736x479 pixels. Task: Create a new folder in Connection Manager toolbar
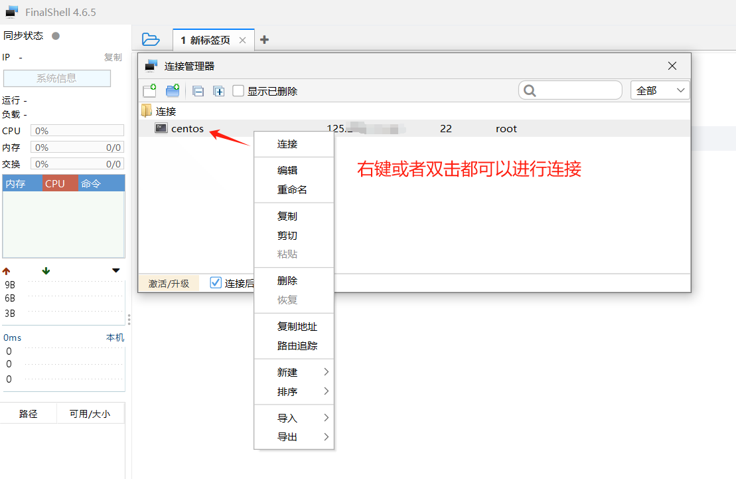[173, 91]
